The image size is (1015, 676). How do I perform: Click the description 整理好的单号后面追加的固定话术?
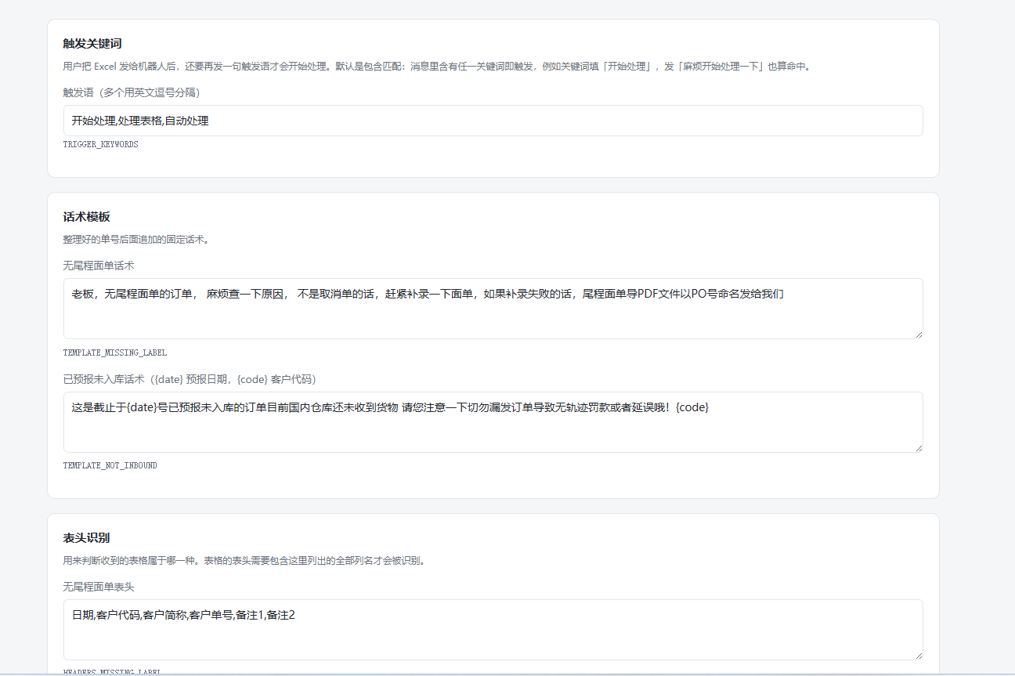pyautogui.click(x=136, y=240)
